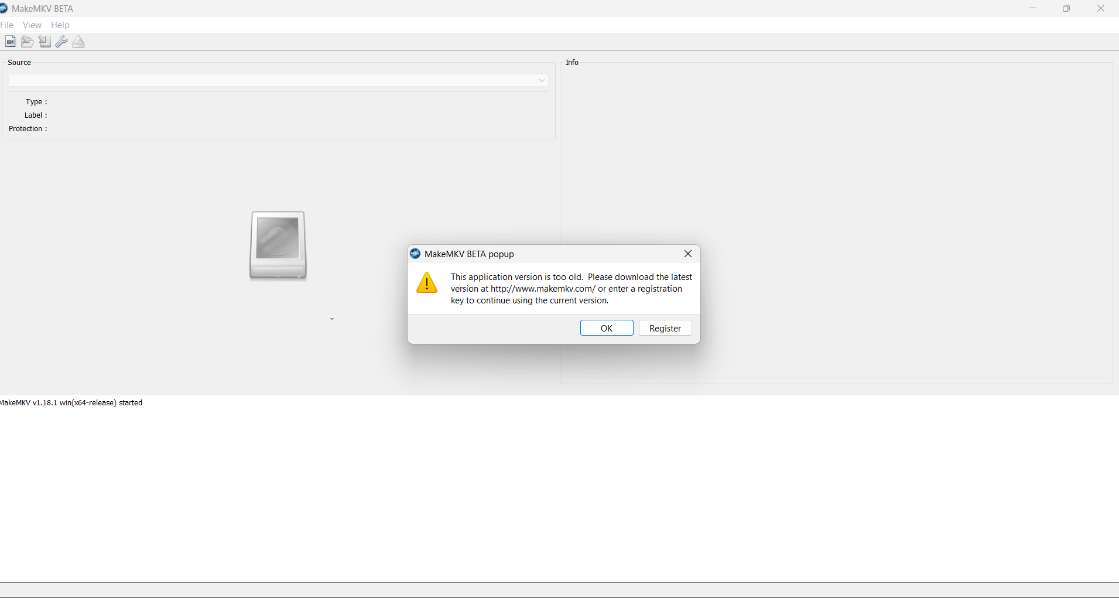Image resolution: width=1119 pixels, height=598 pixels.
Task: Open the Help menu
Action: pyautogui.click(x=60, y=25)
